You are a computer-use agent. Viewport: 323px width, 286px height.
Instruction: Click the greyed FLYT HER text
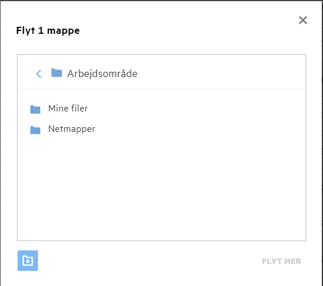point(282,261)
